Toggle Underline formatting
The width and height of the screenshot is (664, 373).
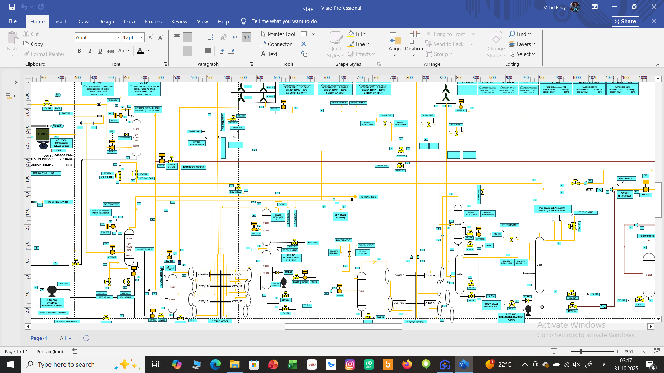[x=100, y=51]
